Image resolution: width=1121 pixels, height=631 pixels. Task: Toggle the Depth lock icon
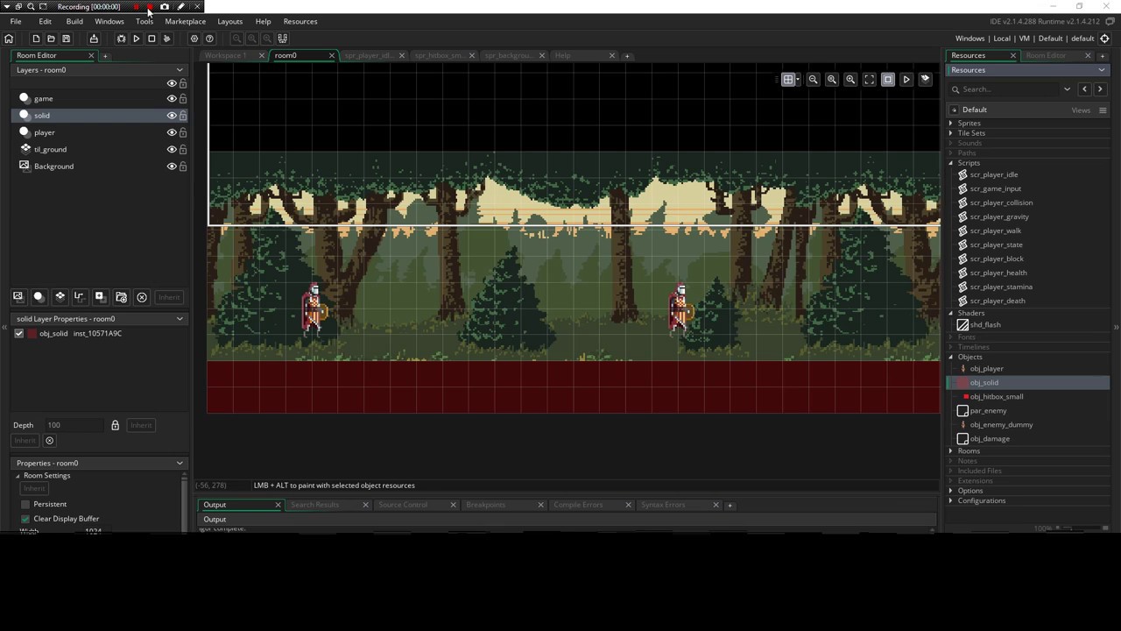click(x=115, y=425)
